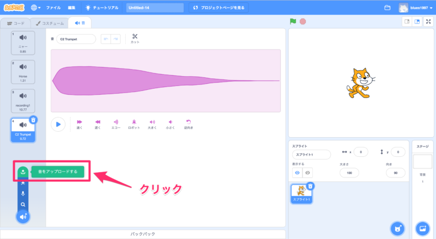Viewport: 436px width, 239px height.
Task: Apply the エコー echo effect
Action: (x=116, y=124)
